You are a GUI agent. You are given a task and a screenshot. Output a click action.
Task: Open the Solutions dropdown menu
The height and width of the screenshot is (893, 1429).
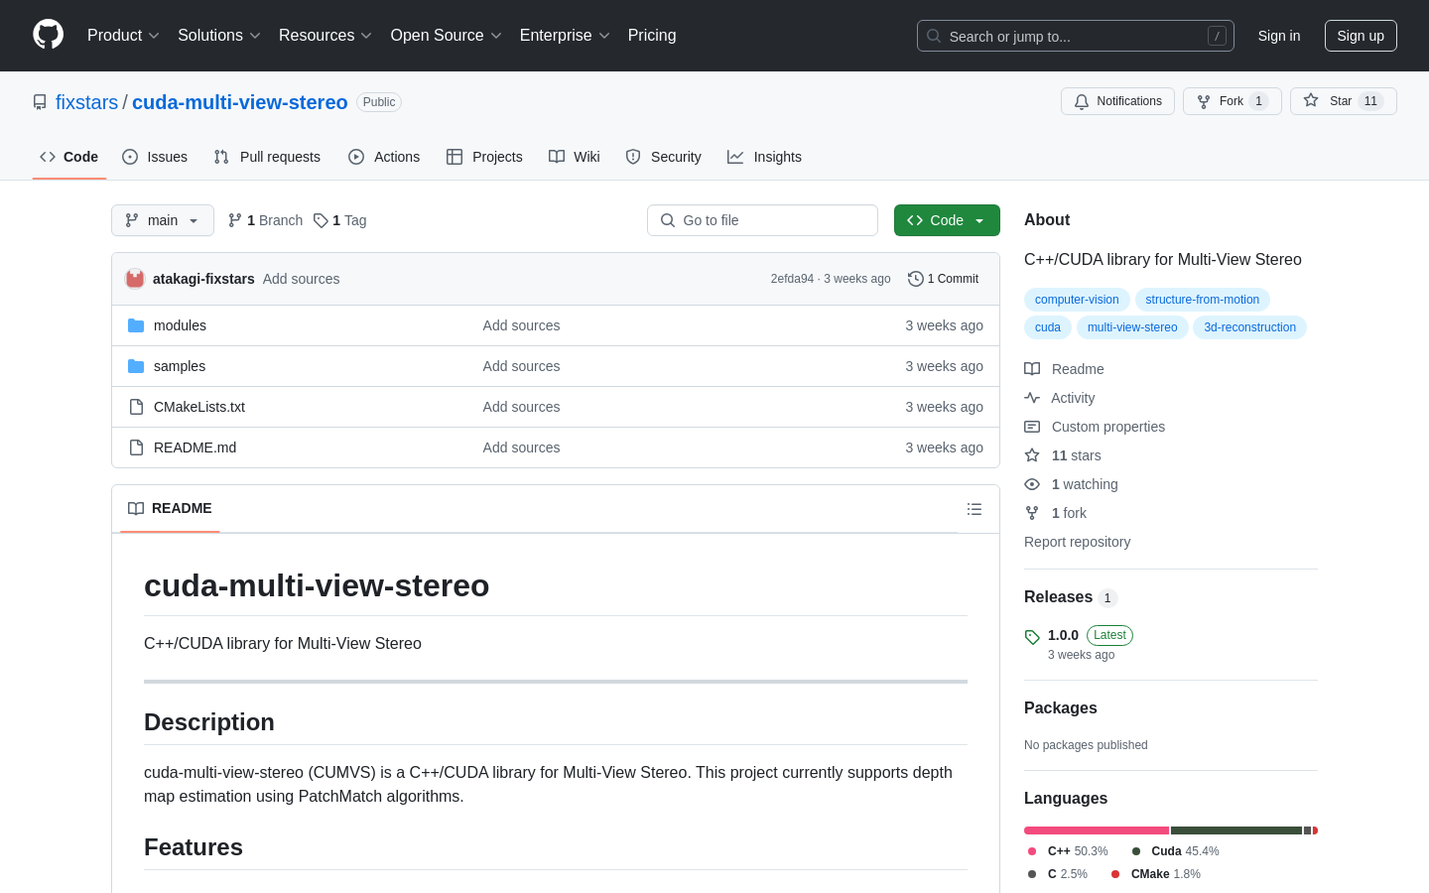coord(219,36)
